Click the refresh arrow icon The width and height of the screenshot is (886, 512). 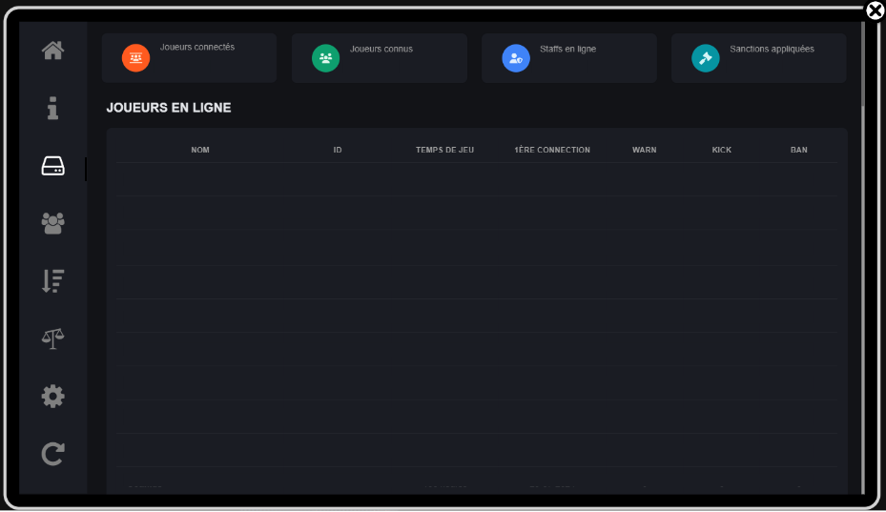click(52, 454)
